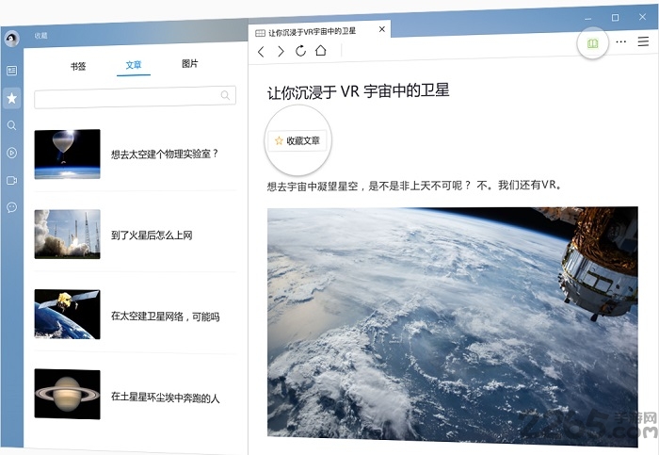Open the 到了火星后怎么上网 article
The width and height of the screenshot is (659, 455).
point(152,235)
